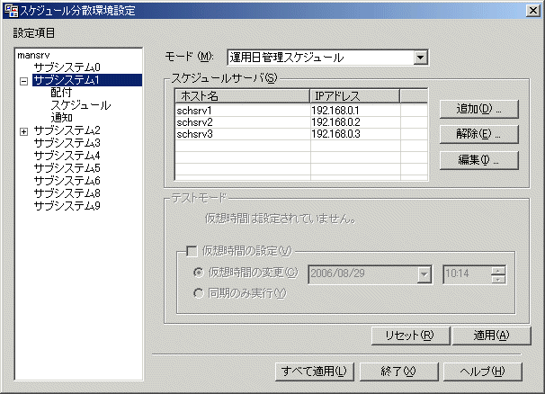Enable 仮想時間の設定 checkbox
Image resolution: width=545 pixels, height=394 pixels.
192,251
